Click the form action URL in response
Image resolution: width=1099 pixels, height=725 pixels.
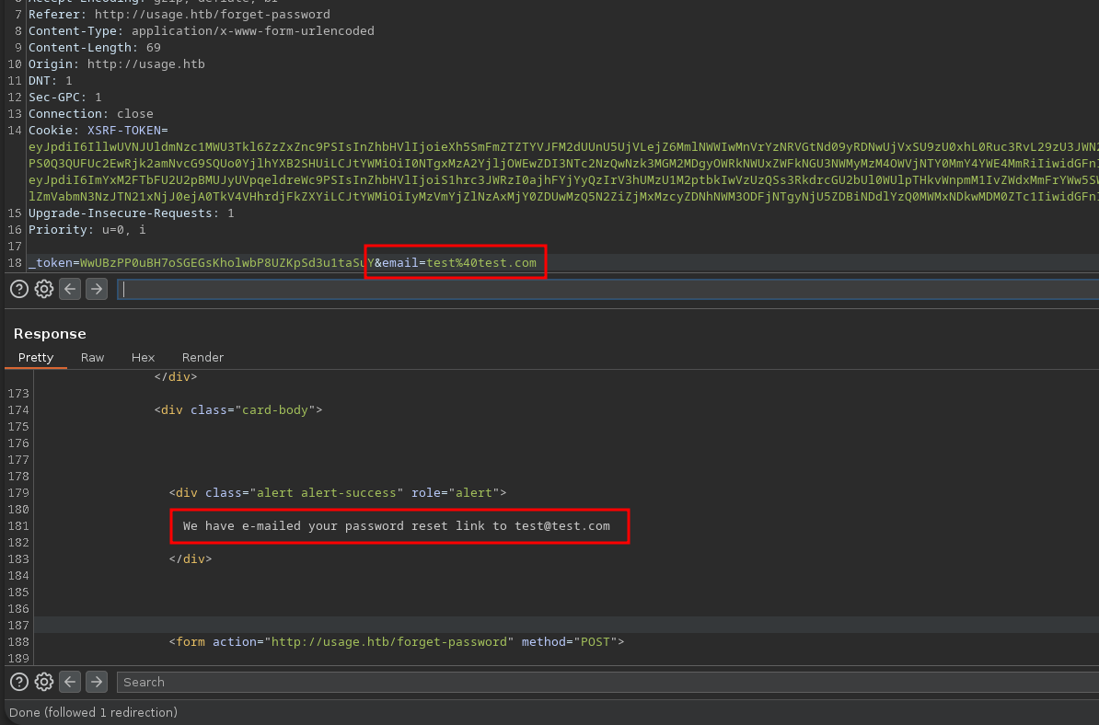coord(390,642)
